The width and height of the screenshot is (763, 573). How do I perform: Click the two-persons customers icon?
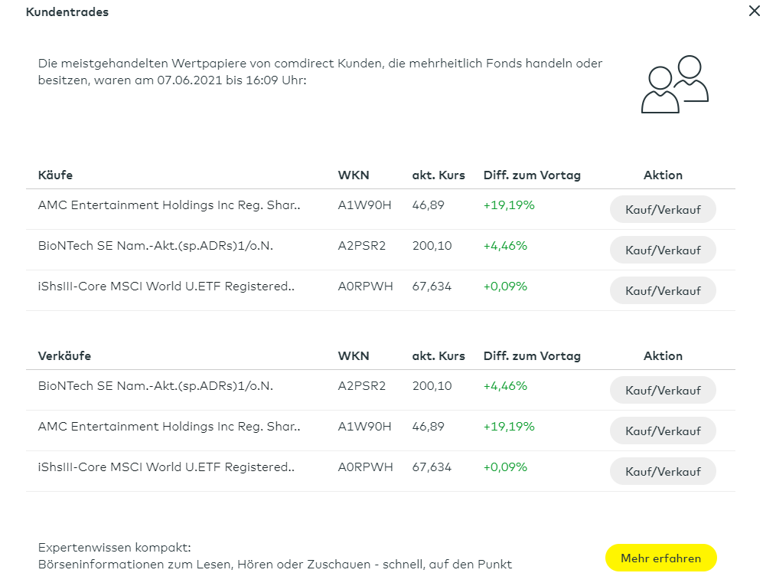click(x=674, y=84)
